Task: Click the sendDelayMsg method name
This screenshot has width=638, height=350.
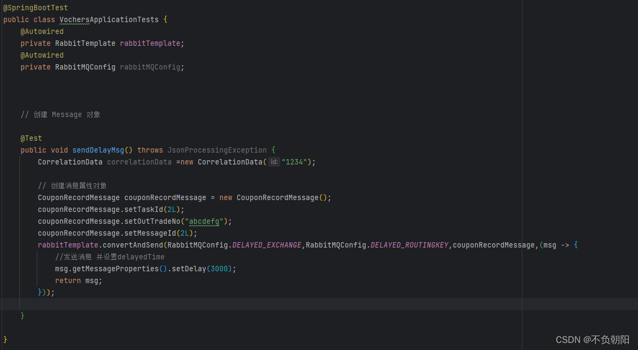Action: click(98, 150)
